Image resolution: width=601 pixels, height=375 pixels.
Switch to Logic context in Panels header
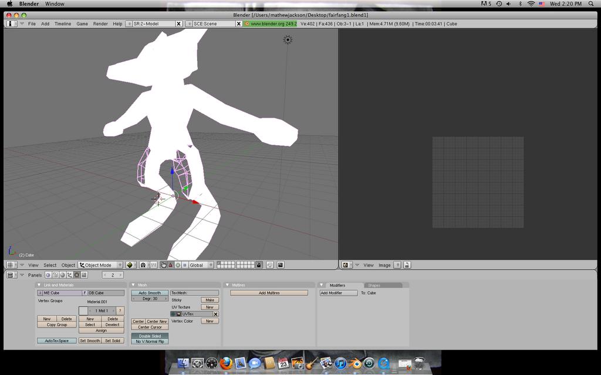click(x=48, y=275)
